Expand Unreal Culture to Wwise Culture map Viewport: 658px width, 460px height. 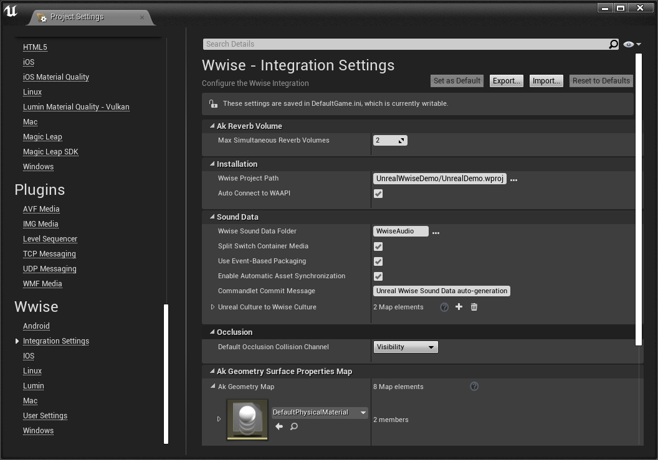pos(212,307)
